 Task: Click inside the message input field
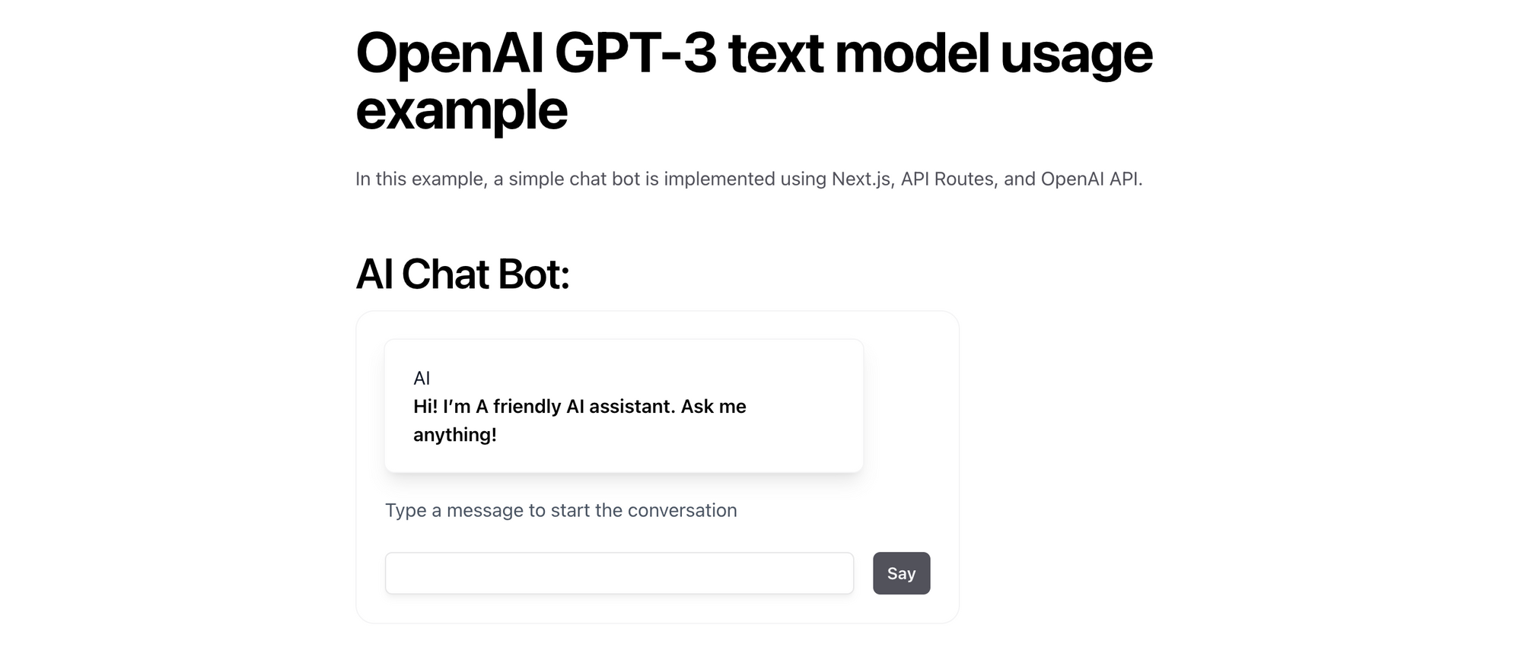coord(619,573)
